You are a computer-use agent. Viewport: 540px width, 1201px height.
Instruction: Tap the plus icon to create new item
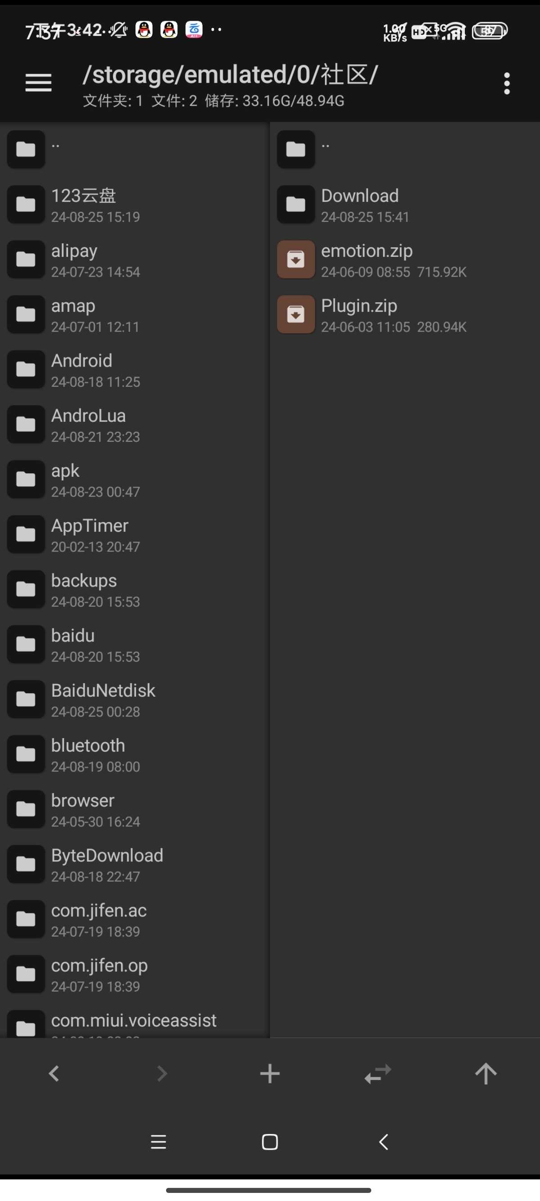tap(270, 1074)
